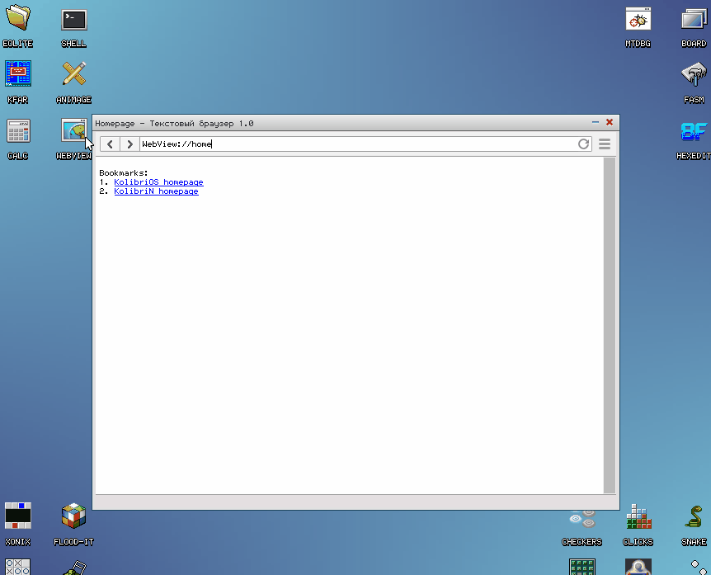Minimize the text browser window
Image resolution: width=711 pixels, height=575 pixels.
(x=595, y=122)
